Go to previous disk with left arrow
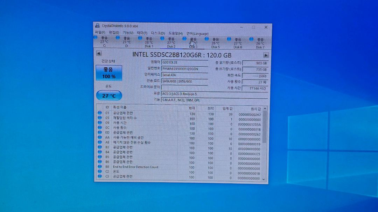The image size is (378, 212). point(99,53)
